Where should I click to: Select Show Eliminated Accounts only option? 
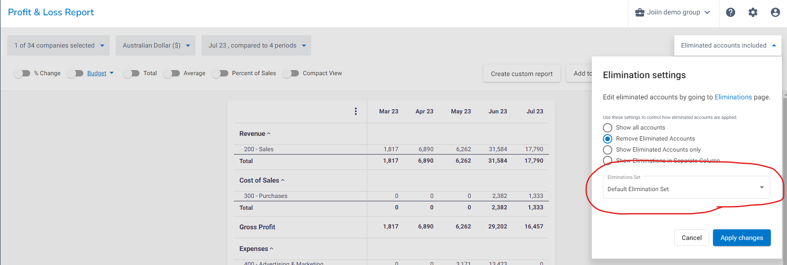pos(608,150)
